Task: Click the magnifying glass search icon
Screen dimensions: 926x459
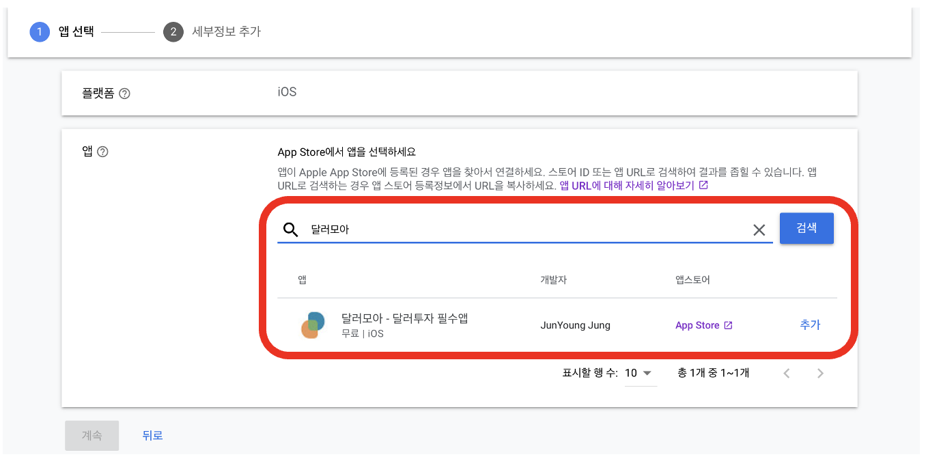Action: (291, 229)
